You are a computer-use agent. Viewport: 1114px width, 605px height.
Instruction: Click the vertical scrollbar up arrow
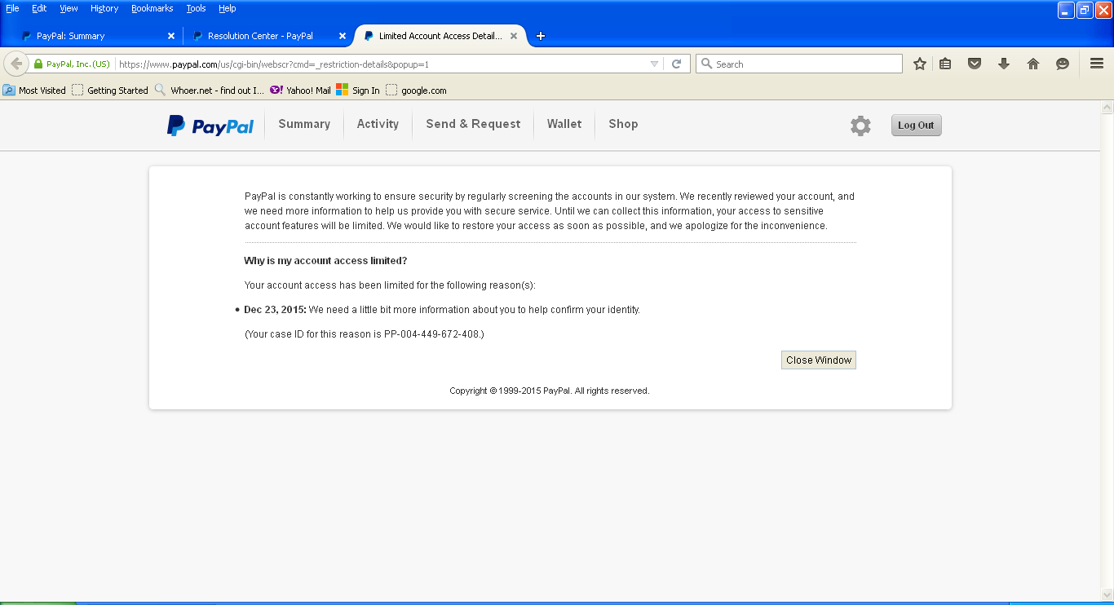tap(1107, 108)
